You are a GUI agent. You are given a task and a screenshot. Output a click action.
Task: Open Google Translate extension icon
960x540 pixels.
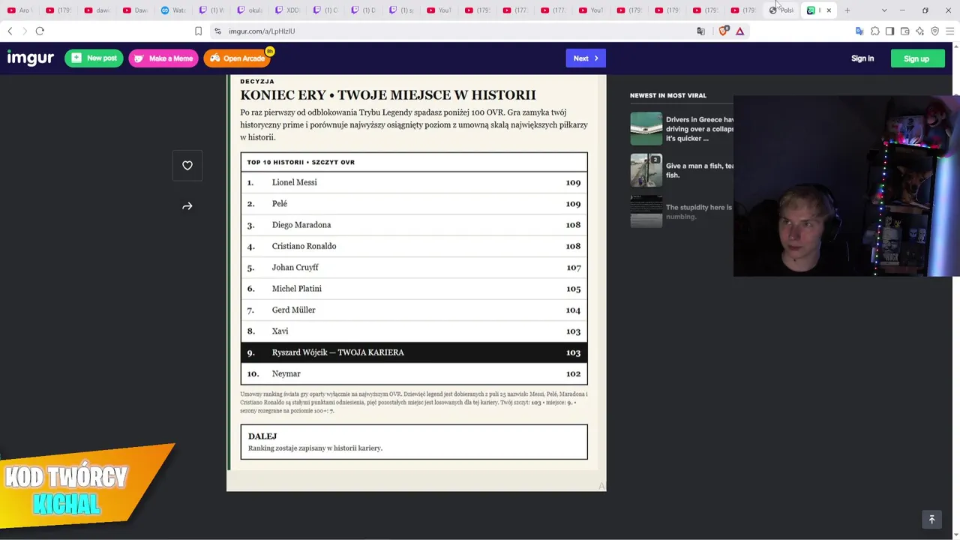[859, 31]
